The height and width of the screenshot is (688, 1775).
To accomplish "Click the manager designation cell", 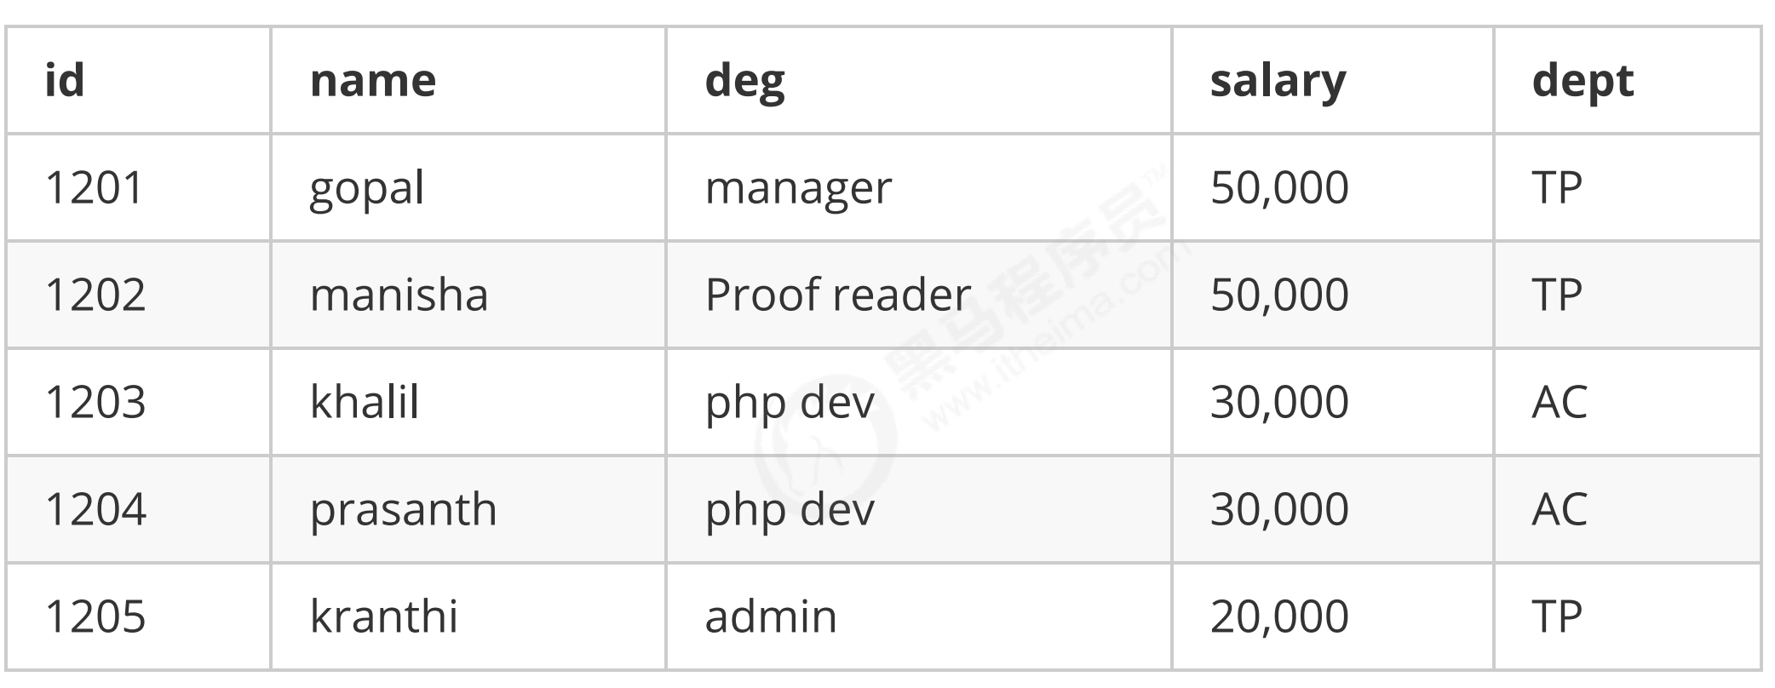I will [918, 187].
